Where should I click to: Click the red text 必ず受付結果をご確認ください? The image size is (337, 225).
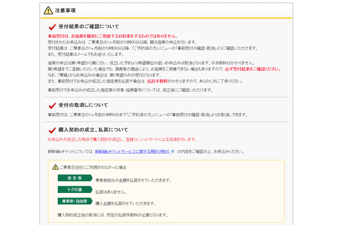click(253, 69)
